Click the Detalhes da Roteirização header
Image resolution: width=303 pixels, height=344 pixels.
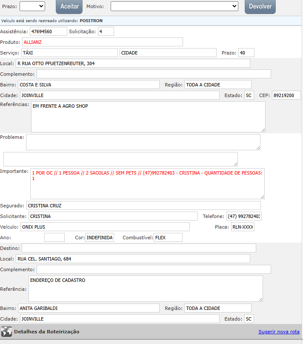[x=47, y=332]
